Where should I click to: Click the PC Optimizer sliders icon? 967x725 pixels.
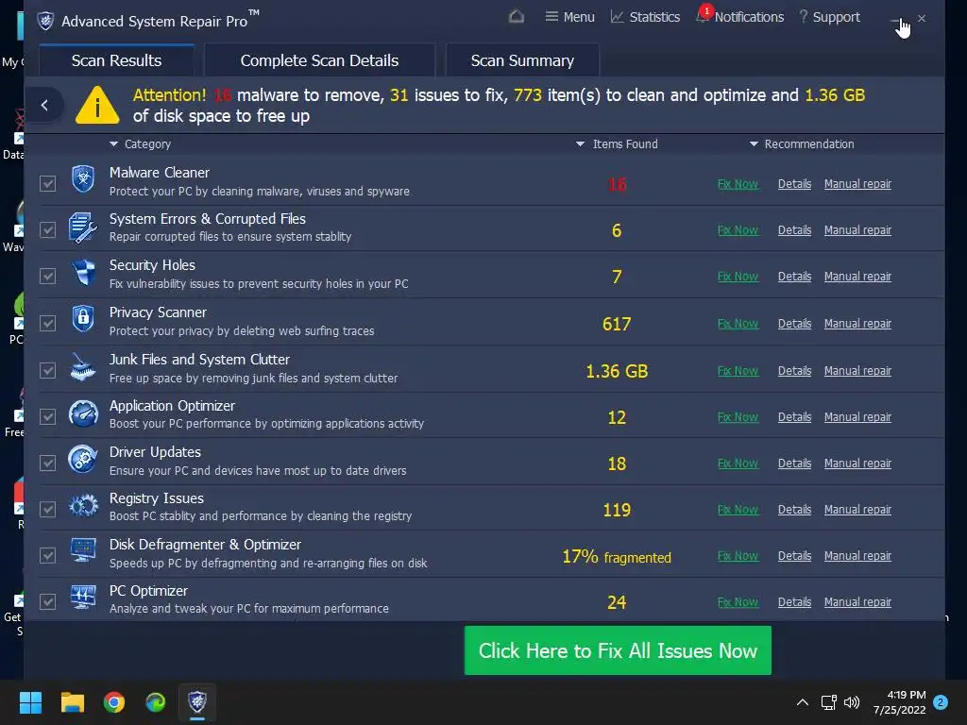tap(83, 598)
